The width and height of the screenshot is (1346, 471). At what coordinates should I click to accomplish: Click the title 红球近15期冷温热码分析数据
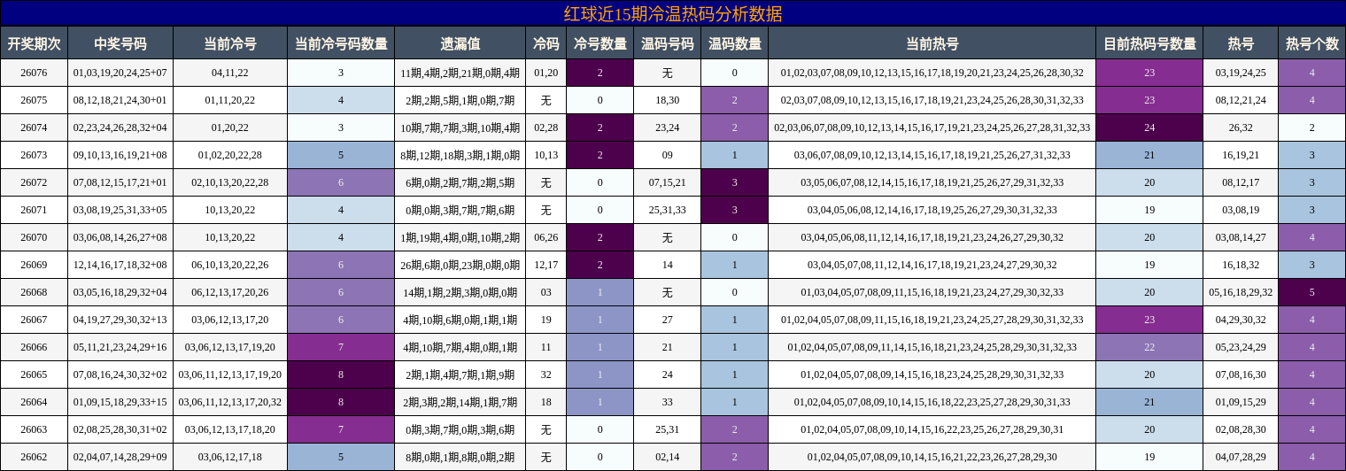pos(673,13)
